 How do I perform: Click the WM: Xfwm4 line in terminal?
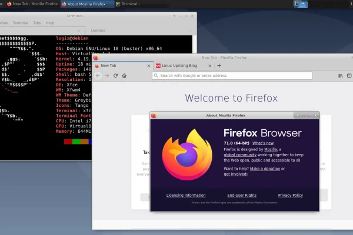click(68, 90)
